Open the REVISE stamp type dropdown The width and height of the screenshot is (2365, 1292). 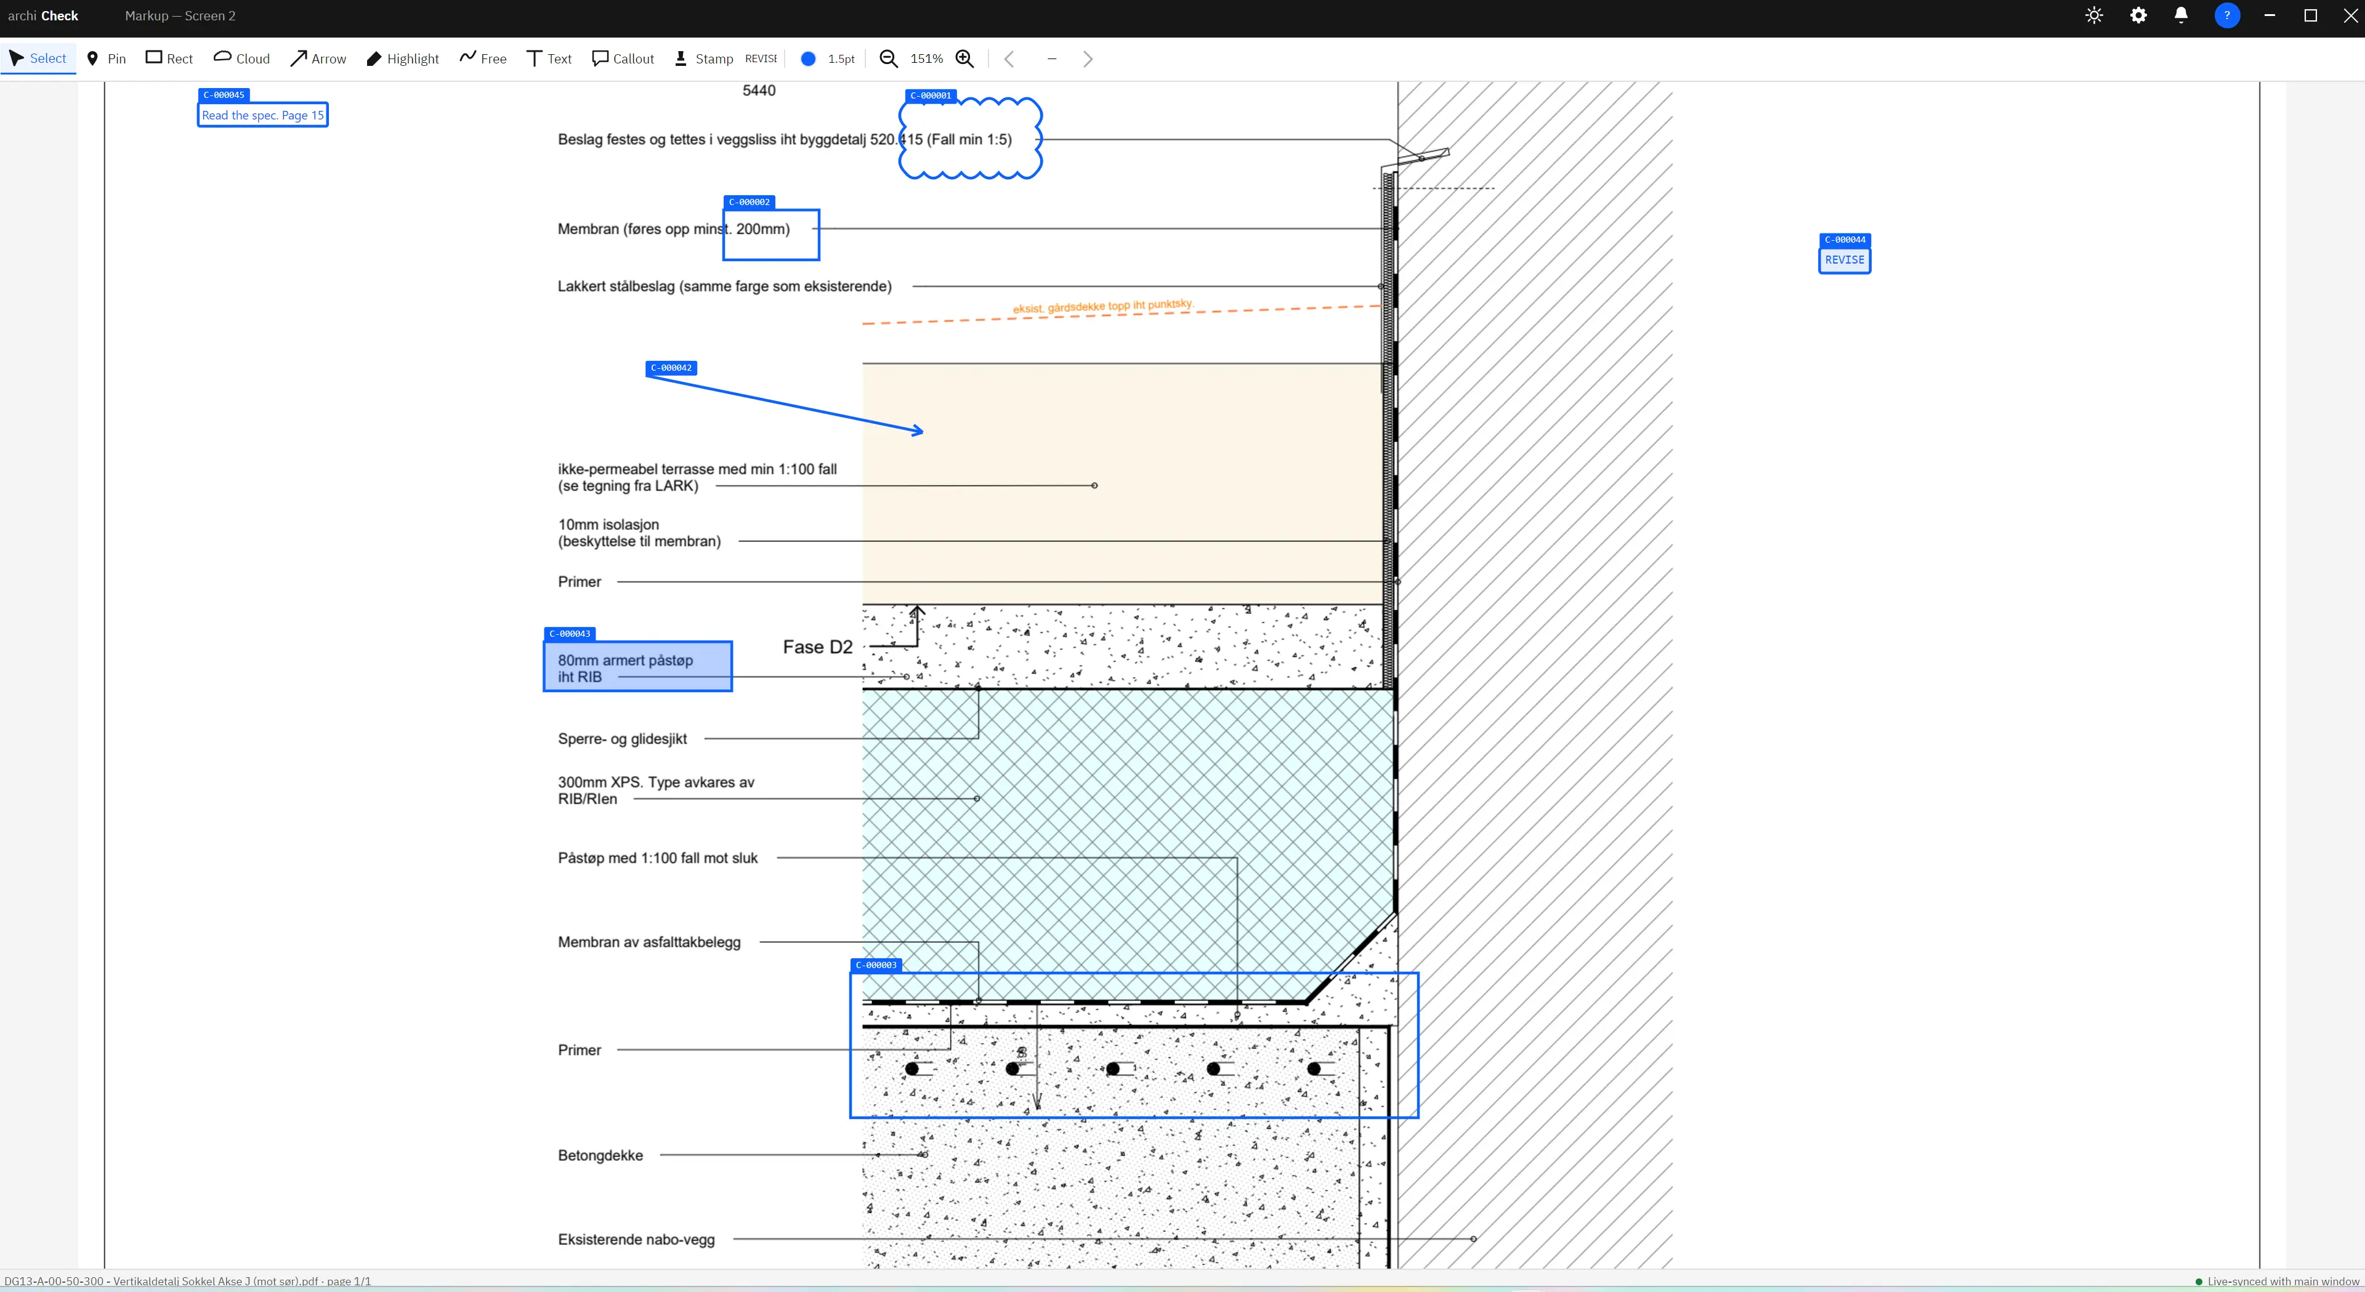(760, 59)
